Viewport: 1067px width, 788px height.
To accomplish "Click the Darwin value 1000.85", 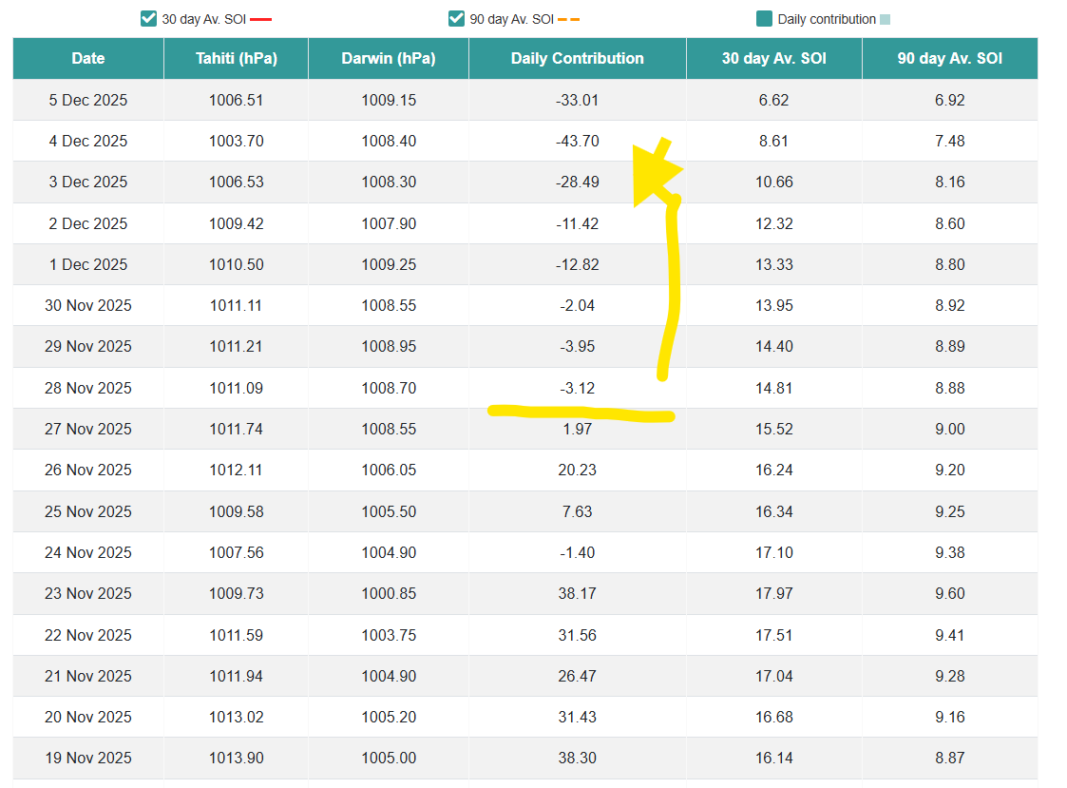I will (389, 593).
